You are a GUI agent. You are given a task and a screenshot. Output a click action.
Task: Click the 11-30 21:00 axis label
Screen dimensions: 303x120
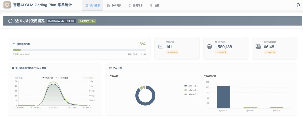click(x=53, y=108)
